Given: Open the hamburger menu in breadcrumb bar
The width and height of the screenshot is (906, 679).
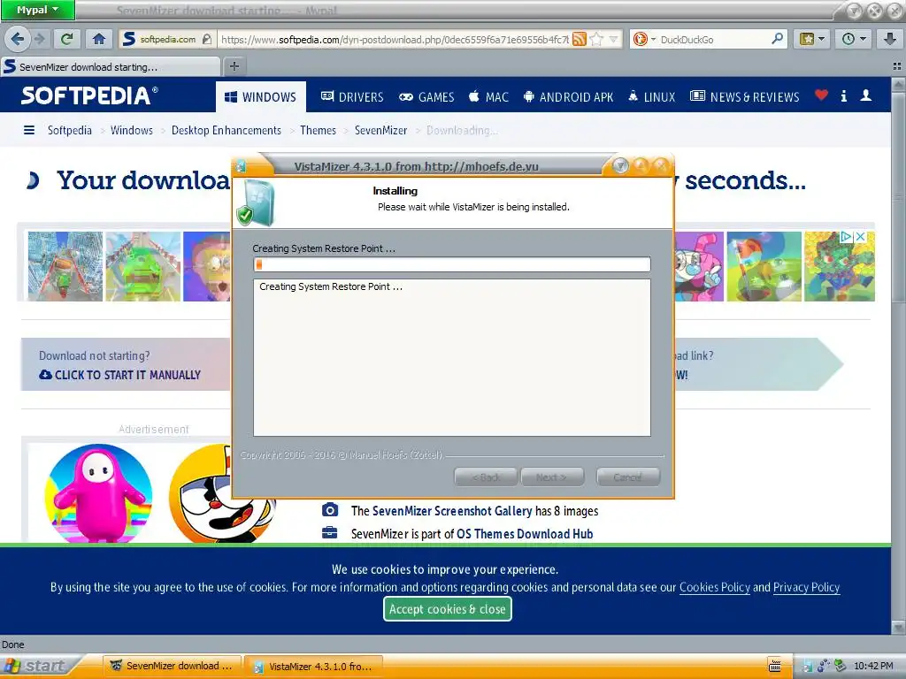Looking at the screenshot, I should pos(29,130).
